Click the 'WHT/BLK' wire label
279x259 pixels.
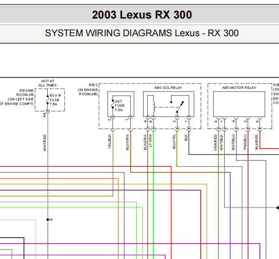(x=222, y=142)
